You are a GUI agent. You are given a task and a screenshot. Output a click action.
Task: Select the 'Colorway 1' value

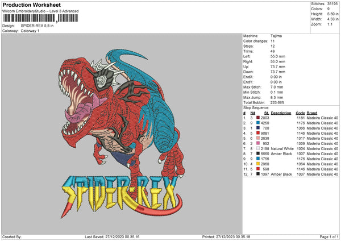pyautogui.click(x=30, y=31)
